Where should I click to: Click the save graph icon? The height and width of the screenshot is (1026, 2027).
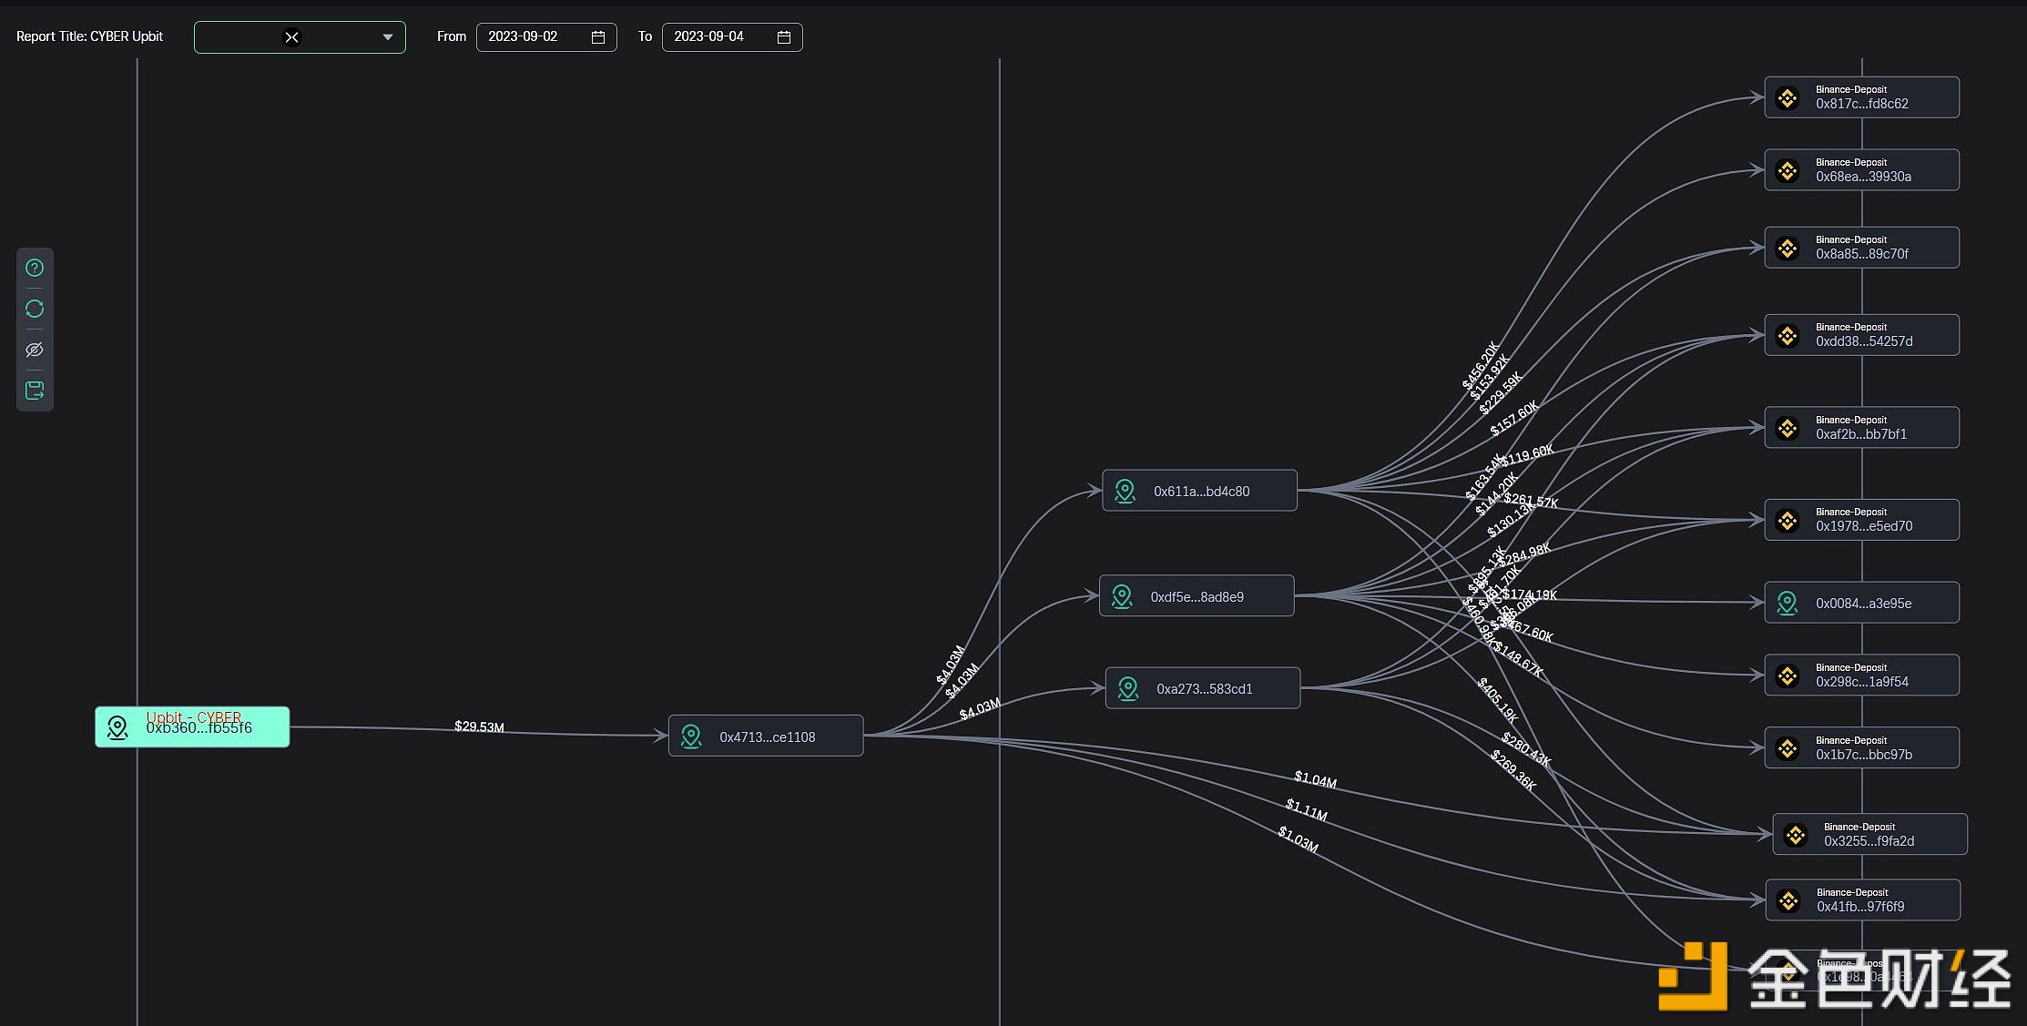pyautogui.click(x=35, y=391)
